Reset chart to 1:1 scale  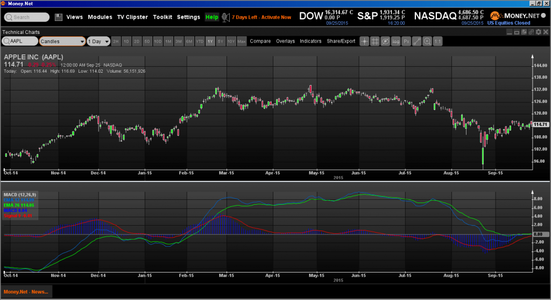[x=437, y=41]
